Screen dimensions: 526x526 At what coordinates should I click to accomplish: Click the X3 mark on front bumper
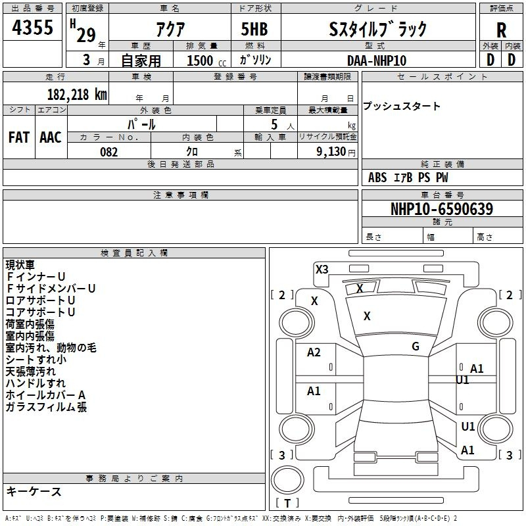coord(322,269)
